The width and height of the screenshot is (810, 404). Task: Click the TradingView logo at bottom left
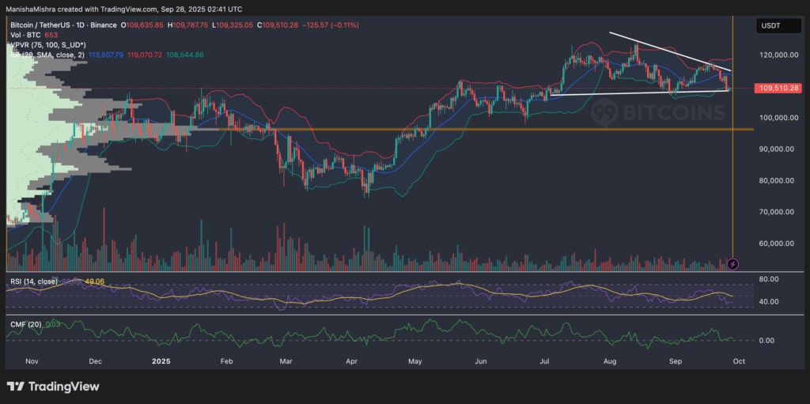click(x=53, y=387)
